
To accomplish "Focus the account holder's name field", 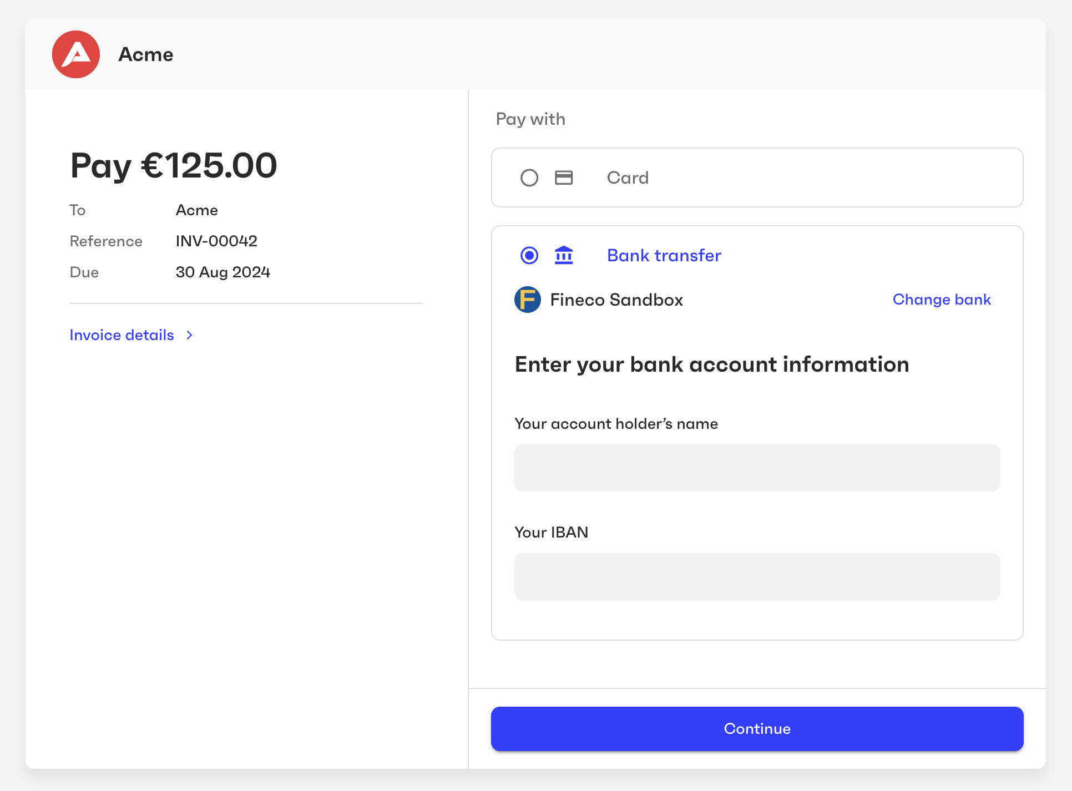I will [757, 467].
